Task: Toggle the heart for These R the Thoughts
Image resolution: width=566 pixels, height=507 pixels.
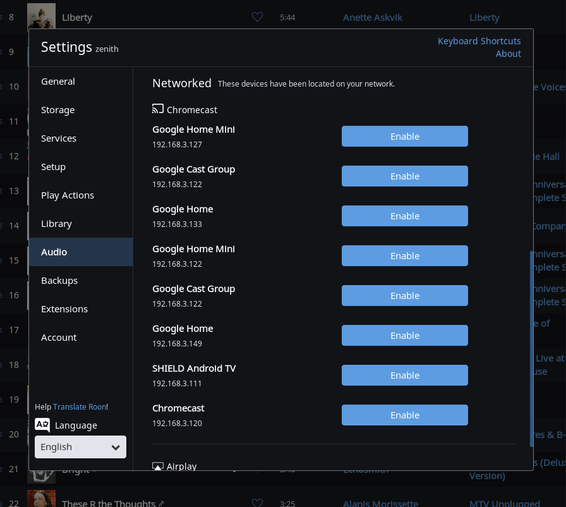Action: click(257, 502)
